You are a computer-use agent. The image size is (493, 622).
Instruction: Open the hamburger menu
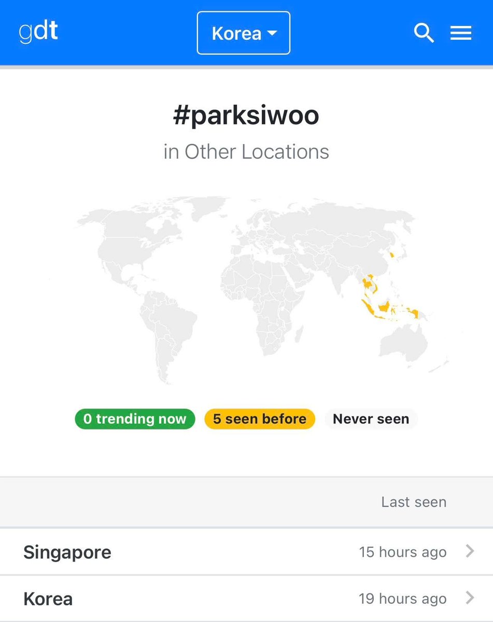click(460, 33)
